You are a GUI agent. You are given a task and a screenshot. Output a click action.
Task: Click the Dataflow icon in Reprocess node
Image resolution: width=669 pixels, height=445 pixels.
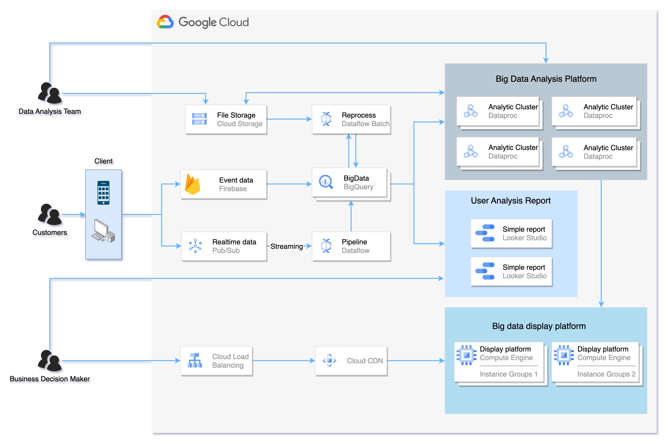[326, 119]
